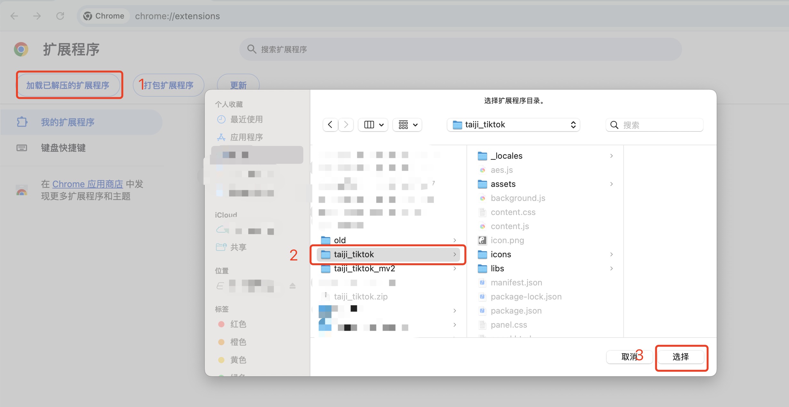Expand the taiji_tiktok_mv2 chevron
The width and height of the screenshot is (789, 407).
click(x=455, y=268)
